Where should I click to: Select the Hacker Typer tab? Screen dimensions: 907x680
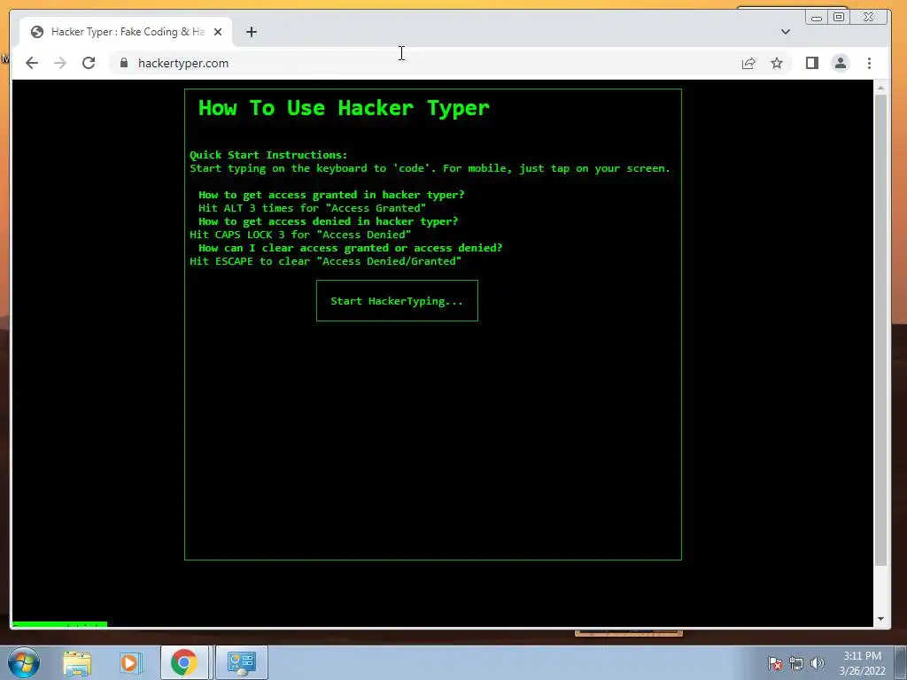click(126, 32)
